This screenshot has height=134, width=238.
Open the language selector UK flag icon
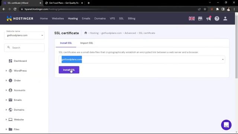pos(192,19)
